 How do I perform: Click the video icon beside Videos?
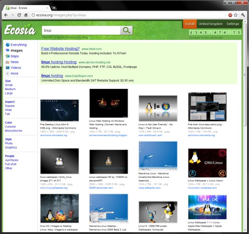(x=7, y=67)
